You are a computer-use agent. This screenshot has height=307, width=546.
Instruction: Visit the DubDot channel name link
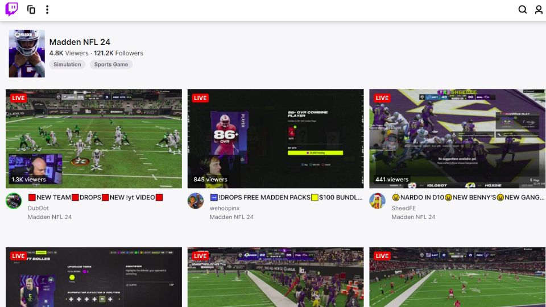tap(38, 208)
